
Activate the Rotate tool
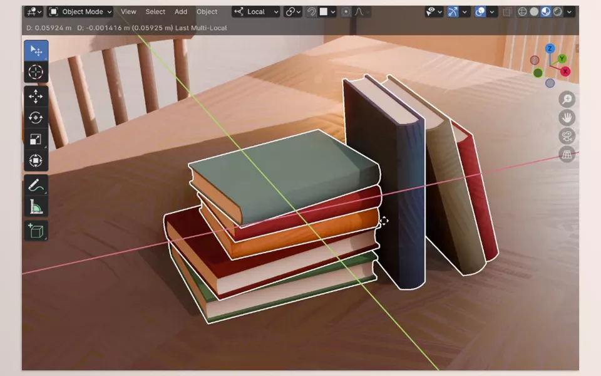(x=36, y=117)
